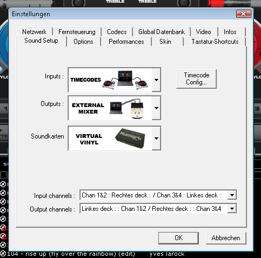Switch to the Netzwerk tab
The image size is (261, 258).
[35, 32]
